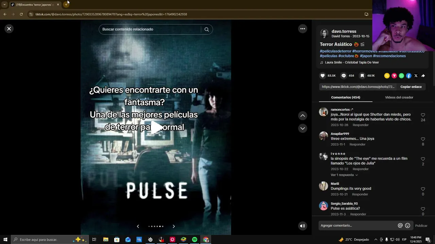Open ESP input language switcher
Screen dimensions: 435x244
(x=404, y=240)
